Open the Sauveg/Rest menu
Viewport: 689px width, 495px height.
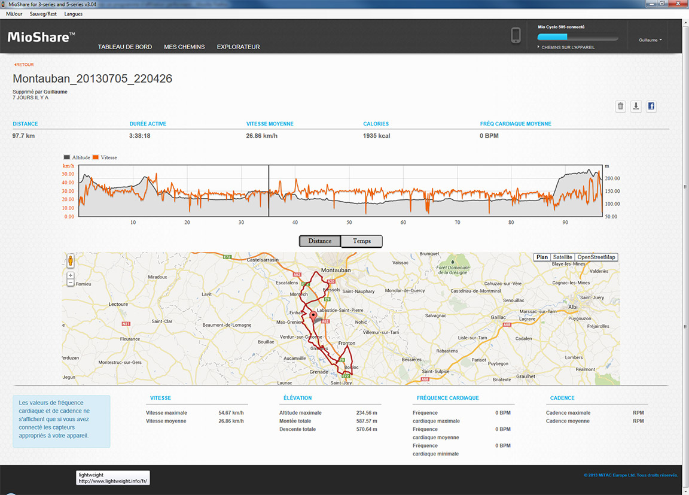point(43,14)
